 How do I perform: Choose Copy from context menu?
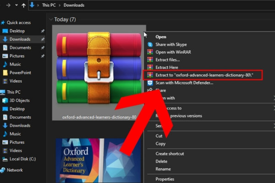point(160,144)
